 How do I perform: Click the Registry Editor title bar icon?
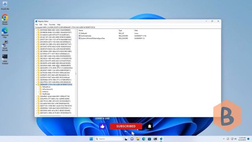36,21
